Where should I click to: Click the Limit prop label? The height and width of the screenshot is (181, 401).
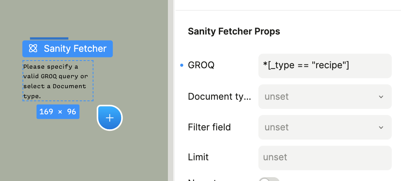(198, 158)
